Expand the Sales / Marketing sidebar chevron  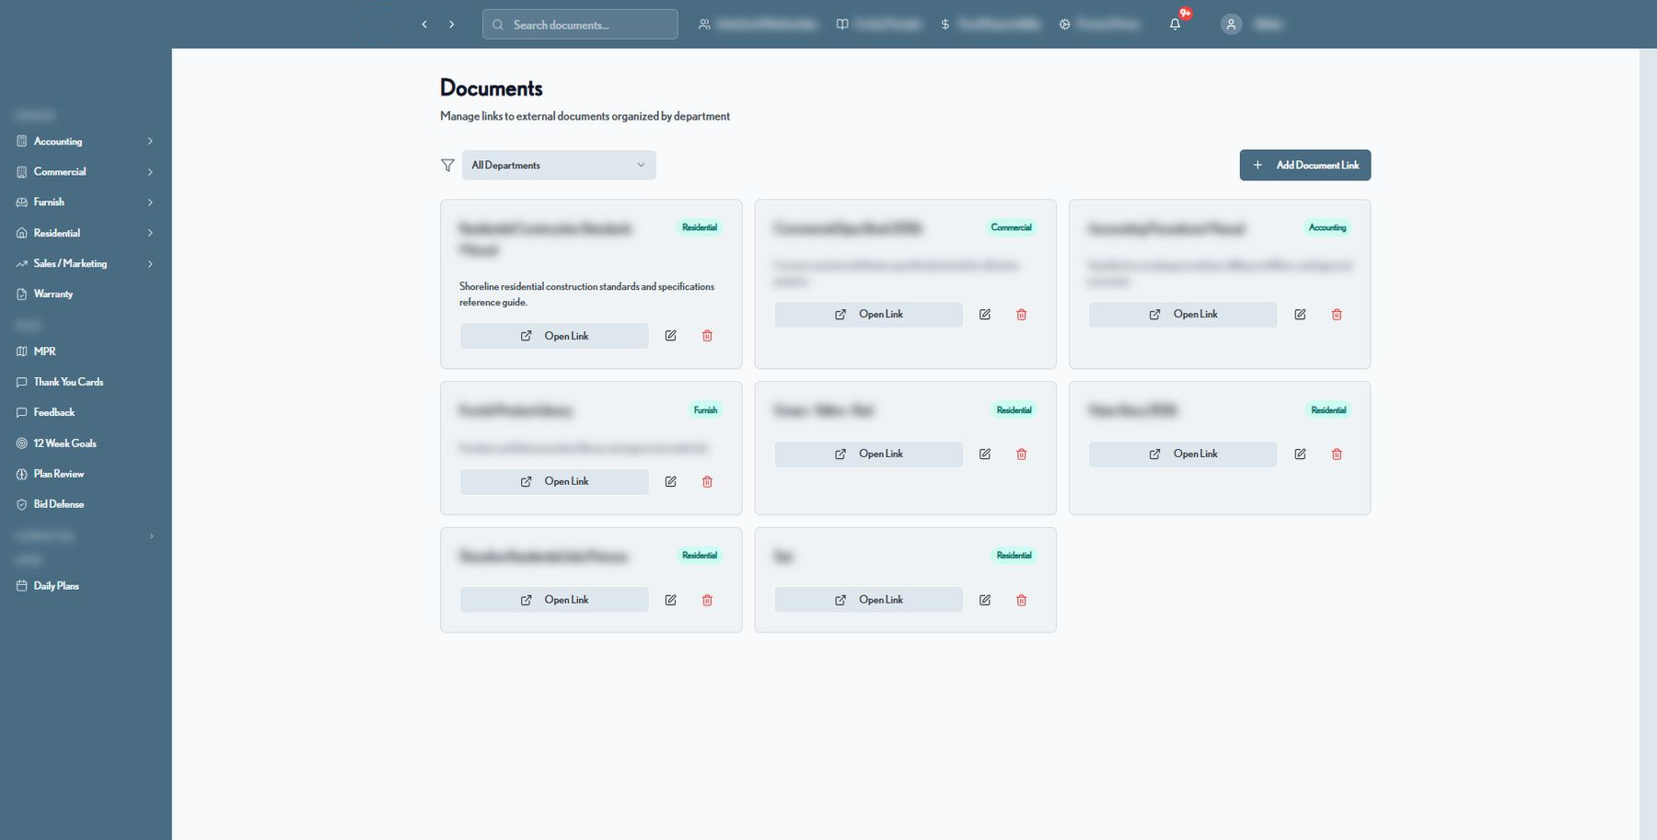[150, 264]
